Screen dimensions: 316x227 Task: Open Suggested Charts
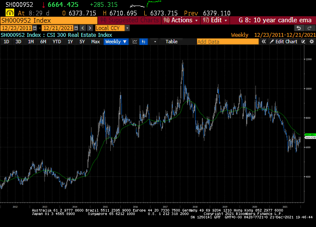[x=129, y=20]
